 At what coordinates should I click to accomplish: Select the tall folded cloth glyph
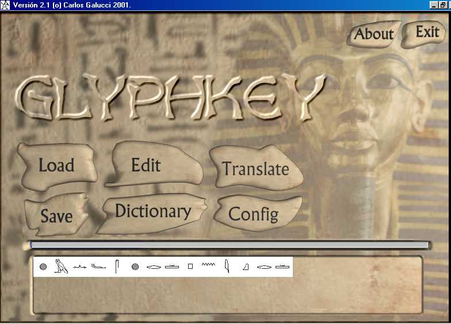click(x=116, y=267)
